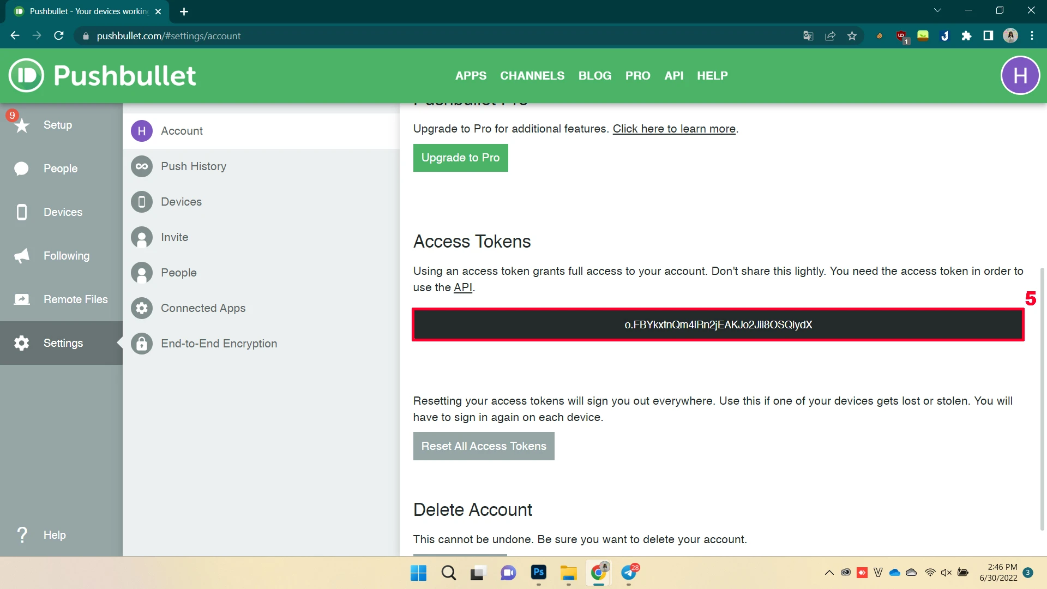Select the Devices phone icon in left sidebar

pyautogui.click(x=21, y=212)
